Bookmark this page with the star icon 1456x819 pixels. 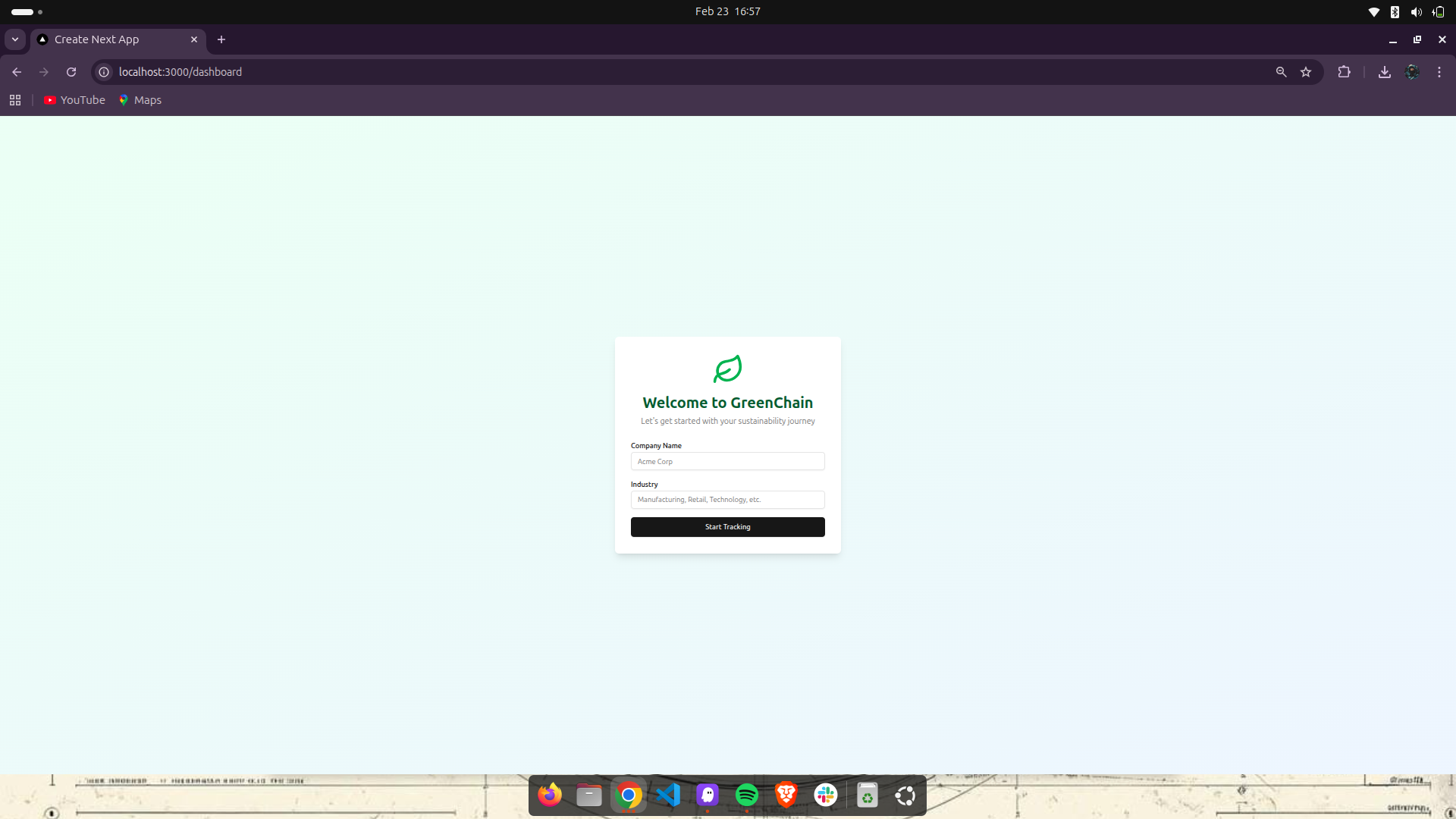[1306, 72]
